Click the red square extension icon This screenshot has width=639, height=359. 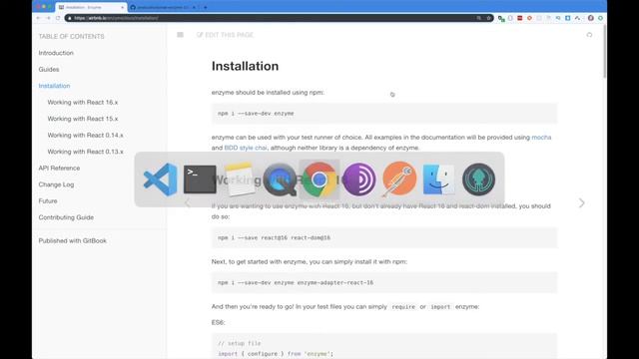tap(519, 18)
